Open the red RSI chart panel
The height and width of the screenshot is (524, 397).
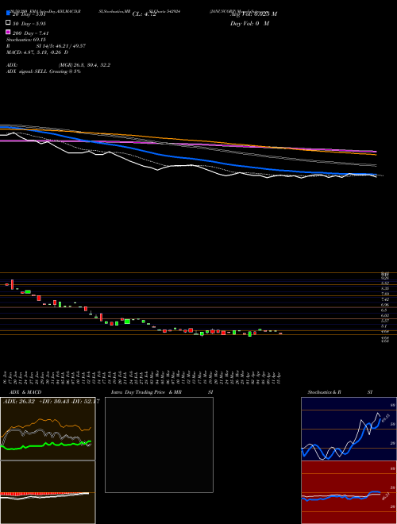pos(349,492)
